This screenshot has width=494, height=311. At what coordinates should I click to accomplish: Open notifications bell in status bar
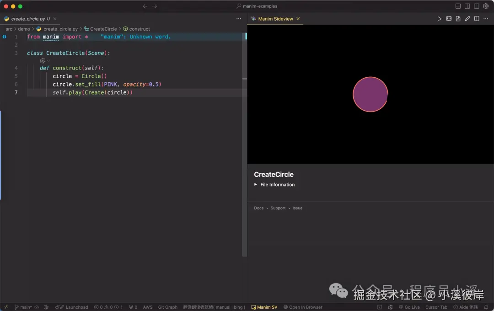[x=486, y=307]
